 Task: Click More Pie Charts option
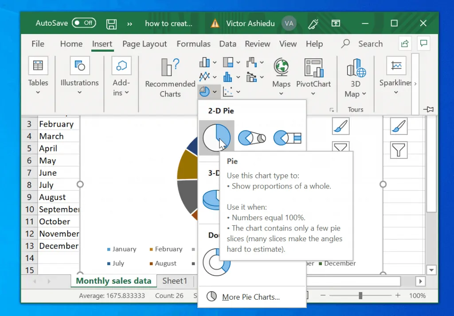[251, 297]
